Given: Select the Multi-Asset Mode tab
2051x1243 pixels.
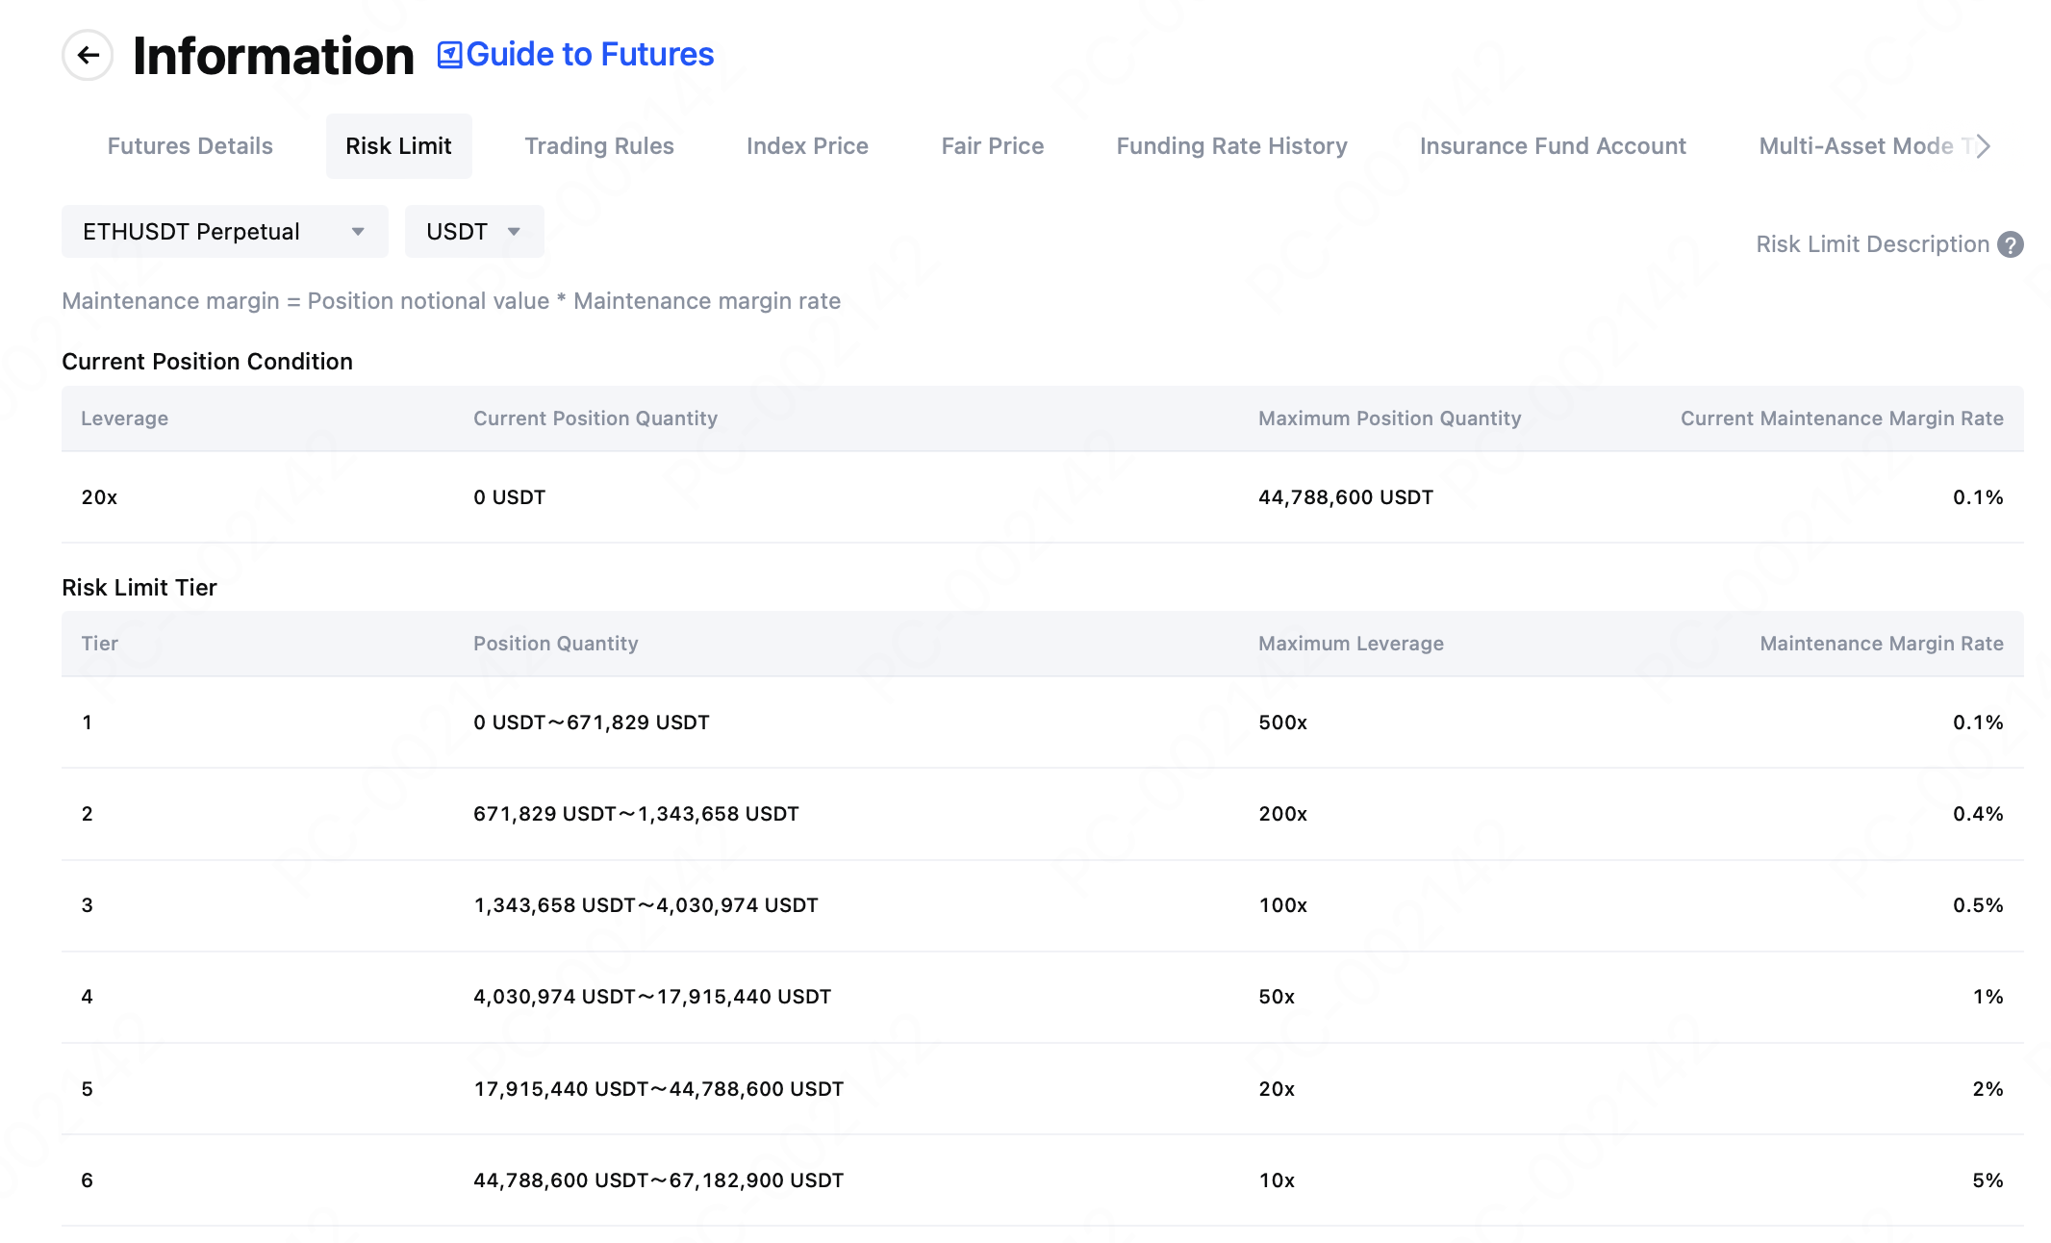Looking at the screenshot, I should click(1857, 146).
